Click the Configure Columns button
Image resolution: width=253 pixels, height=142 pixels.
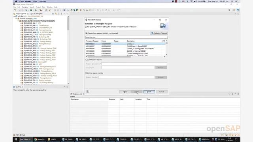pos(159,33)
